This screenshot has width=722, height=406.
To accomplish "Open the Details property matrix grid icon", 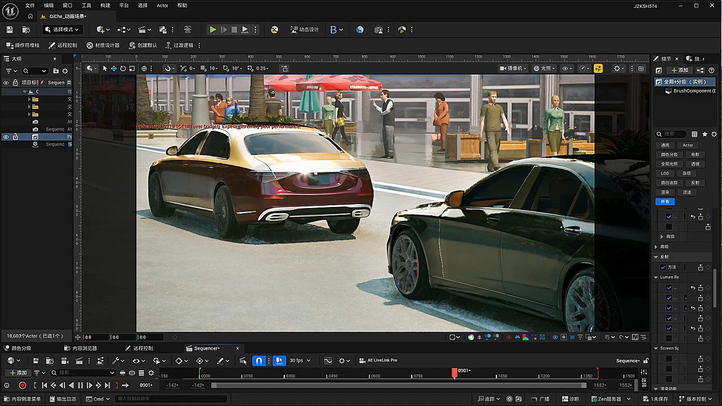I will pos(695,134).
